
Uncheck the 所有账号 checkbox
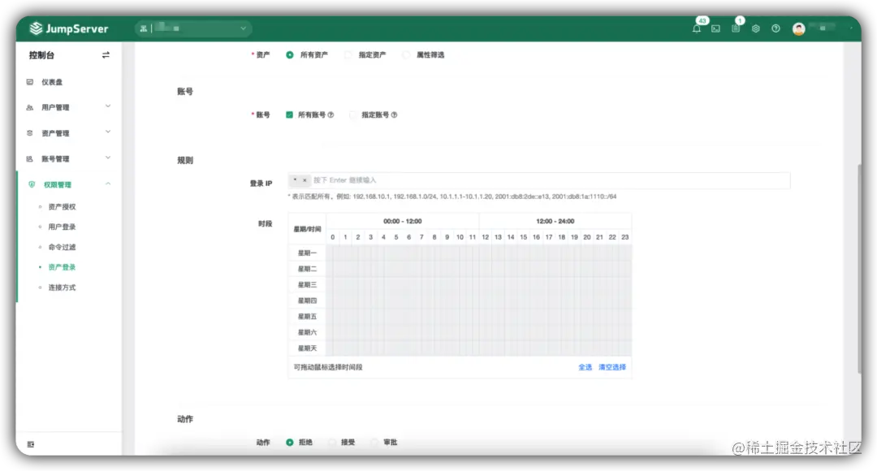(288, 115)
